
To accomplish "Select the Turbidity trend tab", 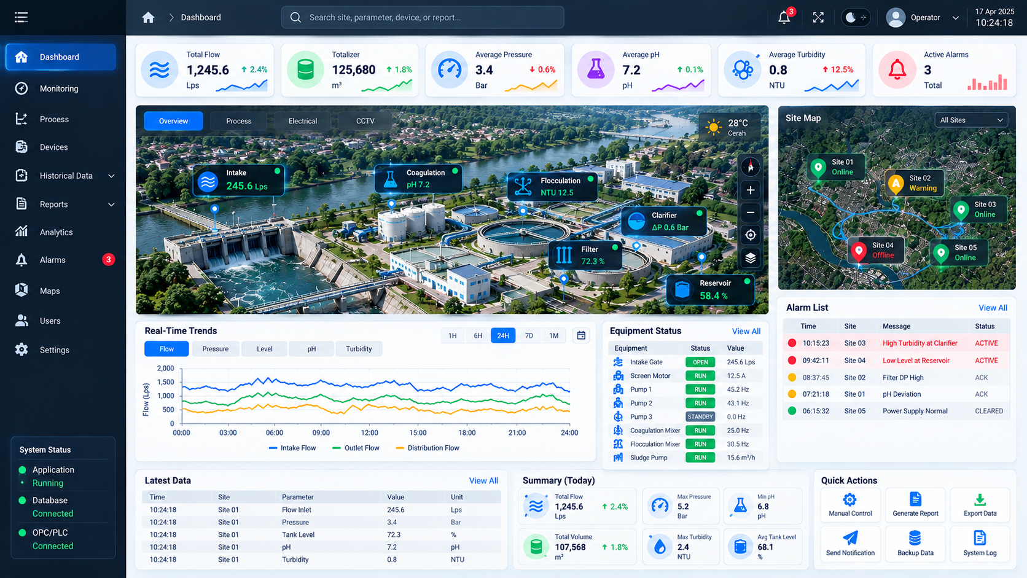I will (x=359, y=349).
